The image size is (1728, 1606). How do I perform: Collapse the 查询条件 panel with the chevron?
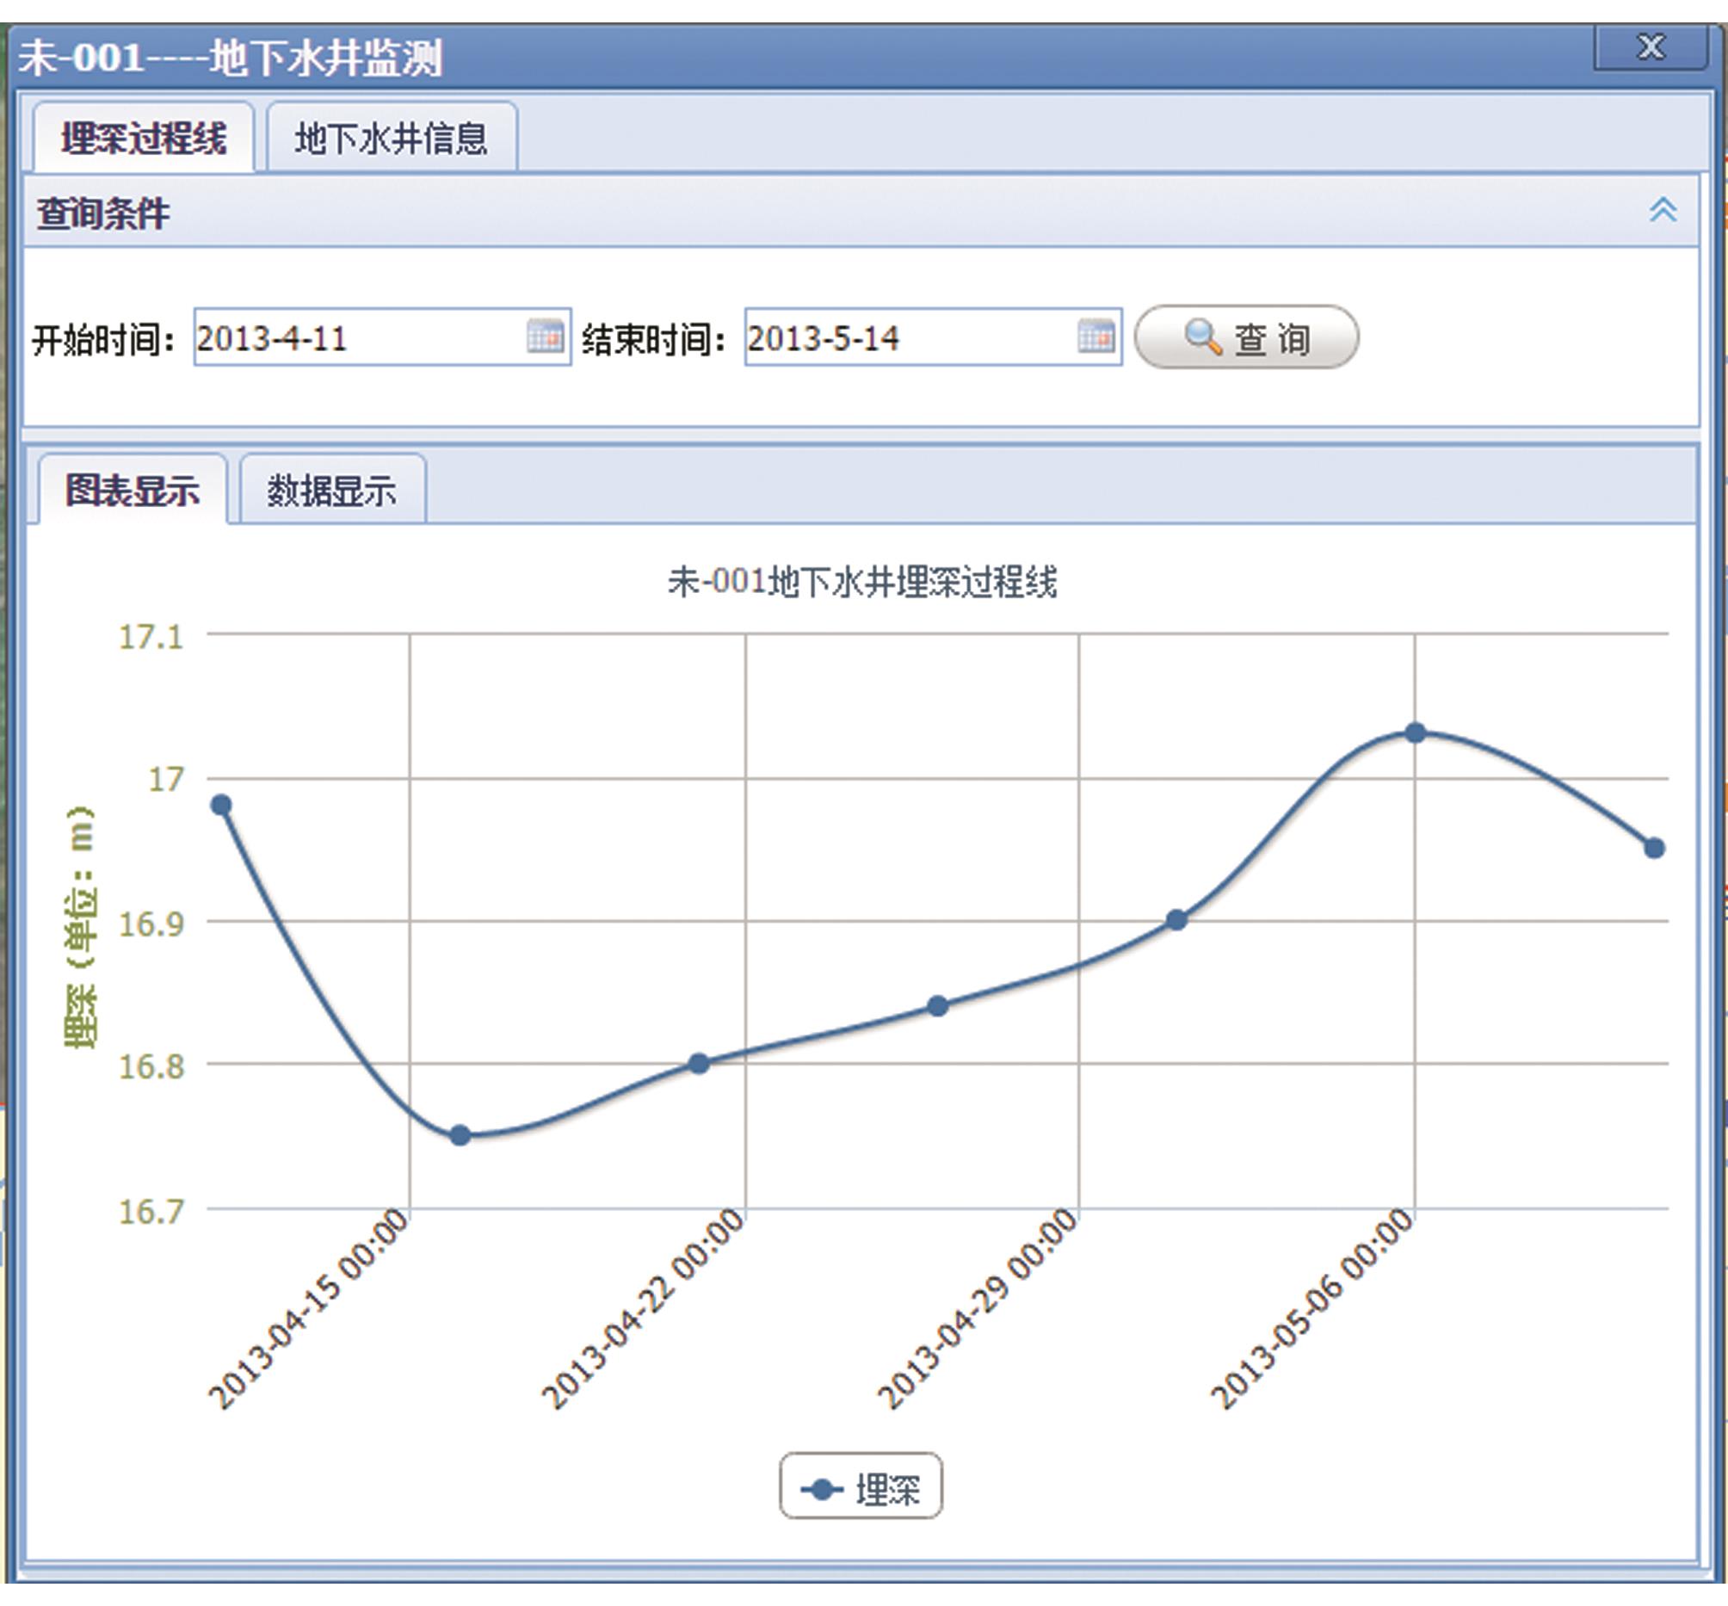1662,210
